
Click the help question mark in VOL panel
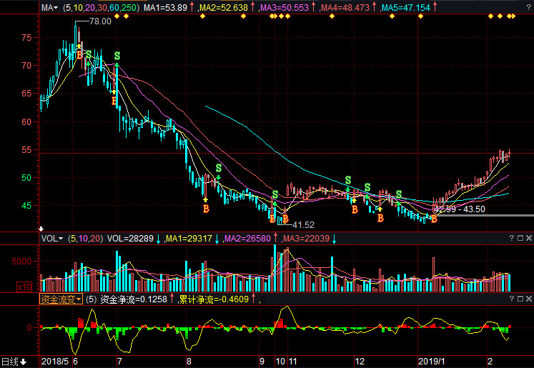(512, 238)
